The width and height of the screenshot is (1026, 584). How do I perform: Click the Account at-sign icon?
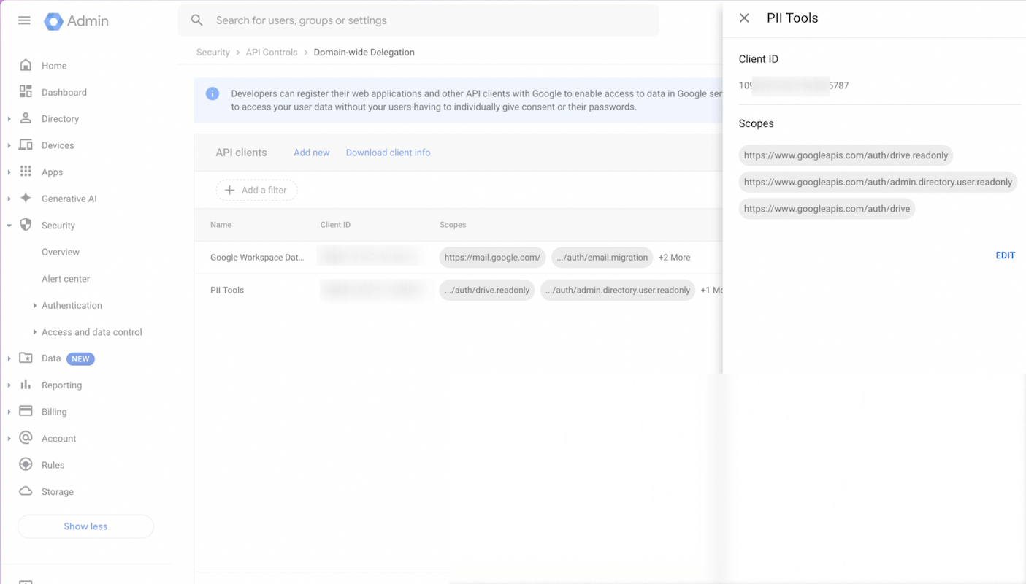click(26, 438)
